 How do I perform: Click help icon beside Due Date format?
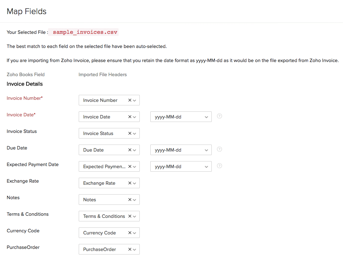tap(219, 149)
